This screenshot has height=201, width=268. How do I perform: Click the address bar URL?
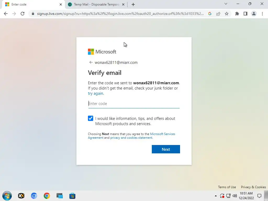[x=120, y=14]
